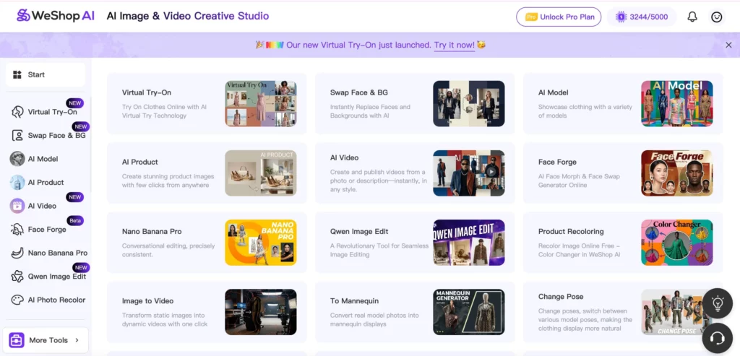Click the AI Video sidebar icon
This screenshot has height=356, width=740.
click(17, 206)
